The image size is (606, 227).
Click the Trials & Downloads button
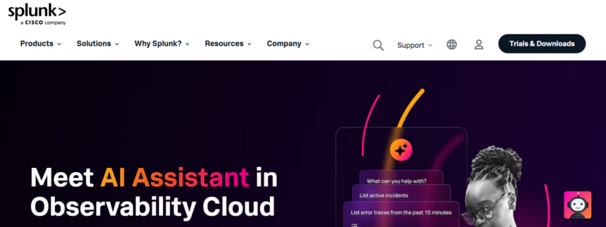coord(542,44)
